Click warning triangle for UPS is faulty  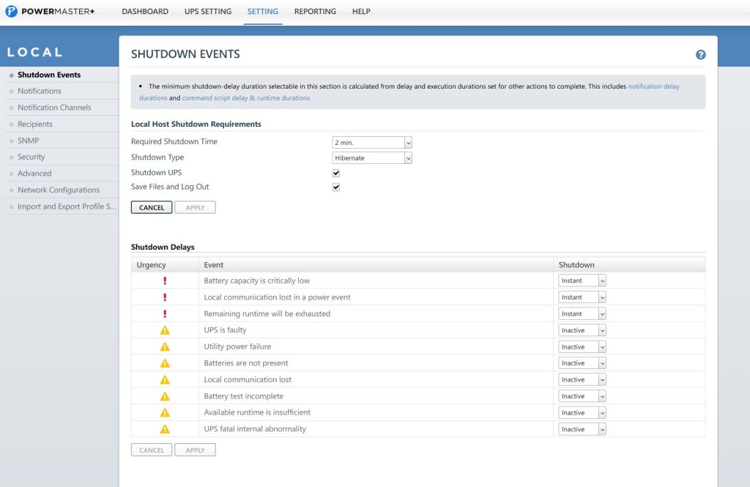point(165,330)
